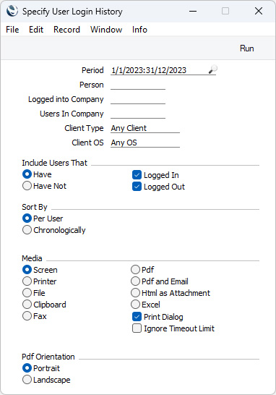Image resolution: width=276 pixels, height=395 pixels.
Task: Sort the report Chronologically
Action: (x=27, y=230)
